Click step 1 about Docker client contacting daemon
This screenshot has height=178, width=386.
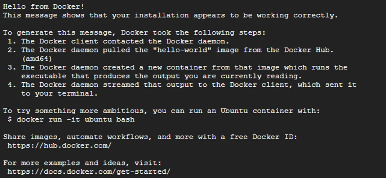tap(119, 41)
